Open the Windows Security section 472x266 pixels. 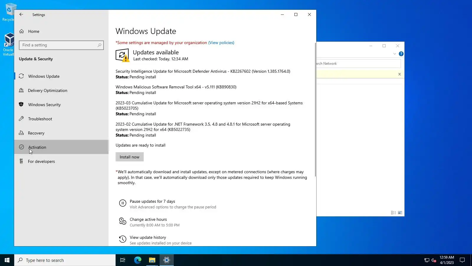coord(61,105)
